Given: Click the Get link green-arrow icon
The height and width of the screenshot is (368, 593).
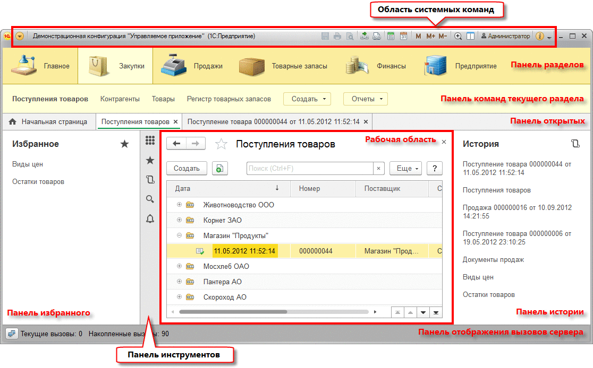Looking at the screenshot, I should tap(364, 36).
